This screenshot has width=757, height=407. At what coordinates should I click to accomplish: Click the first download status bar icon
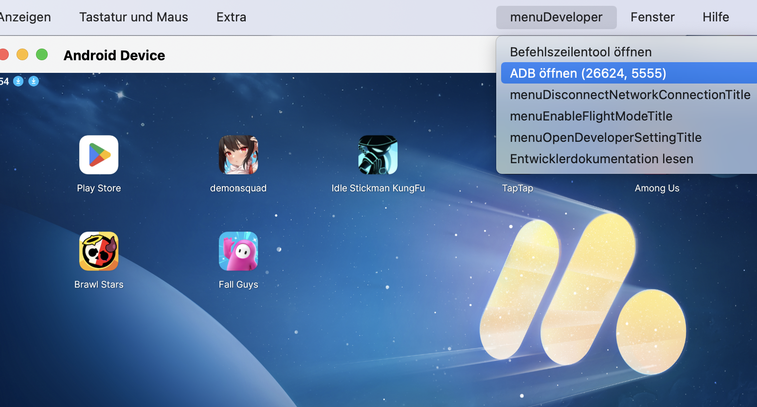(18, 81)
